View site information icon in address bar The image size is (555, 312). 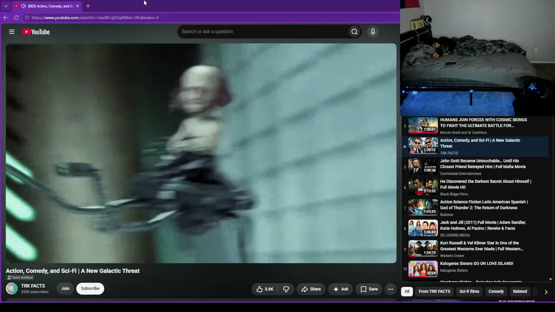point(27,18)
